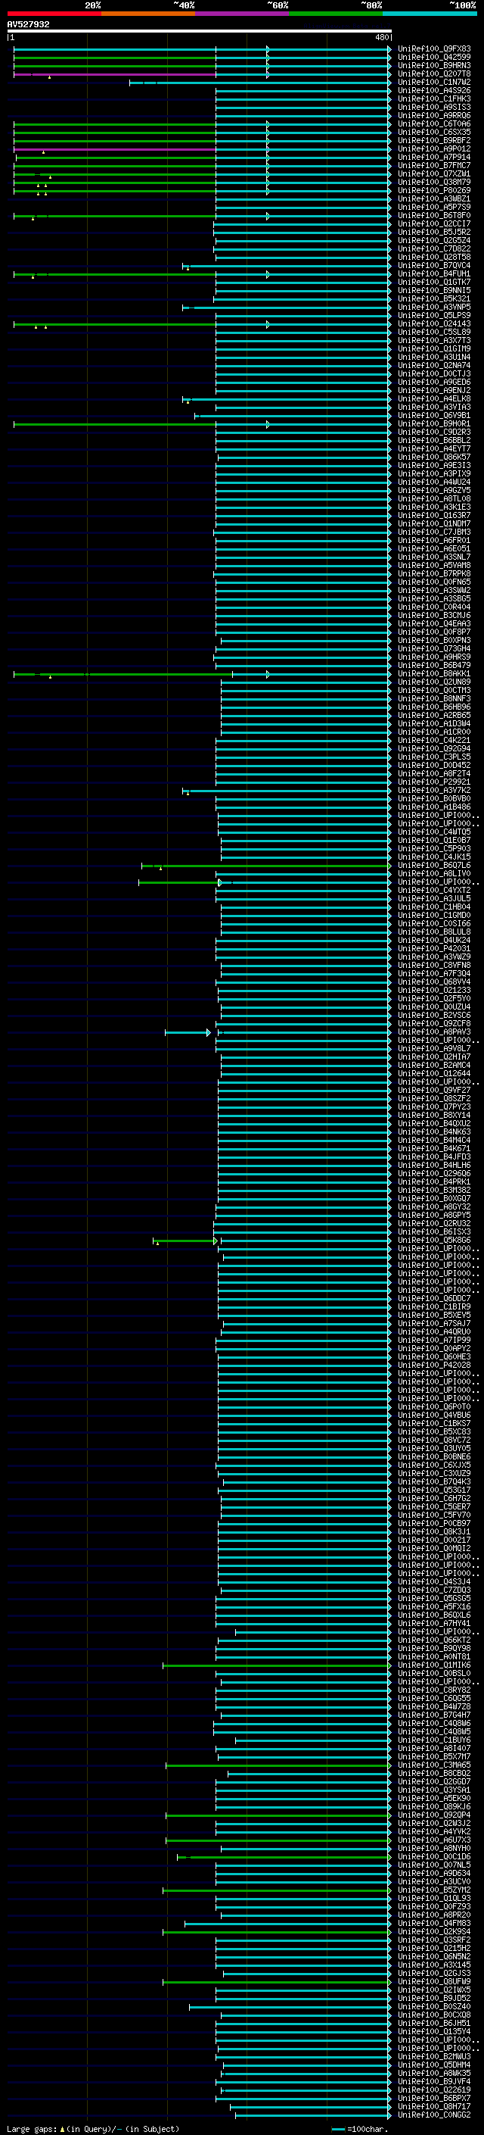Select hit label UniRef100_B7FMC7
This screenshot has height=2135, width=484.
tap(434, 166)
